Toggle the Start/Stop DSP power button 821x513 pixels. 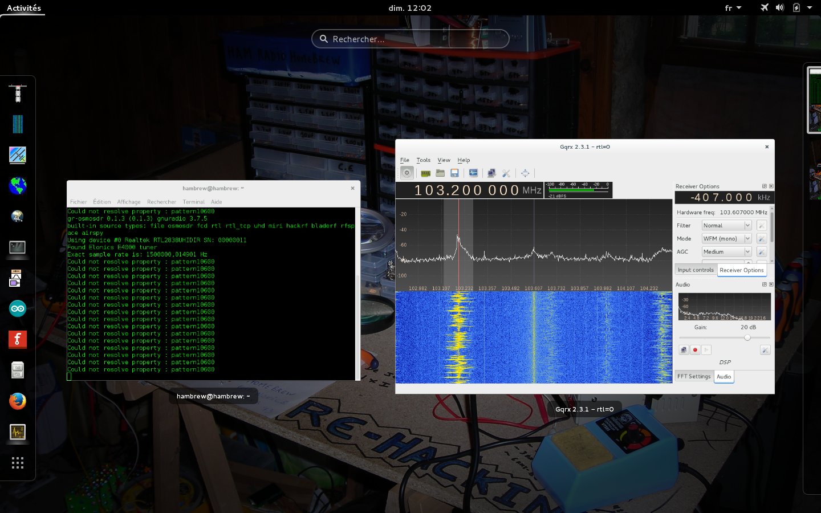[x=407, y=173]
